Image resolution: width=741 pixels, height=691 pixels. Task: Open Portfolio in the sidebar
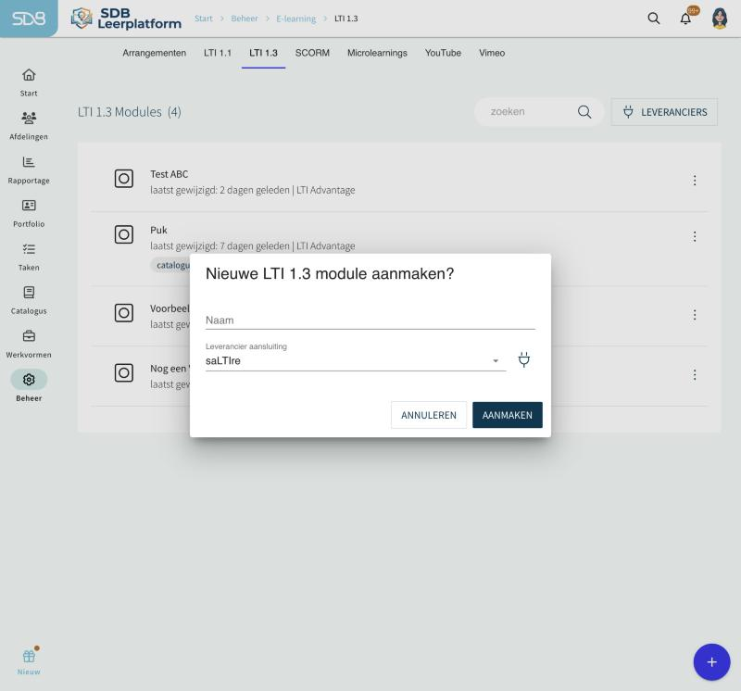[x=29, y=213]
